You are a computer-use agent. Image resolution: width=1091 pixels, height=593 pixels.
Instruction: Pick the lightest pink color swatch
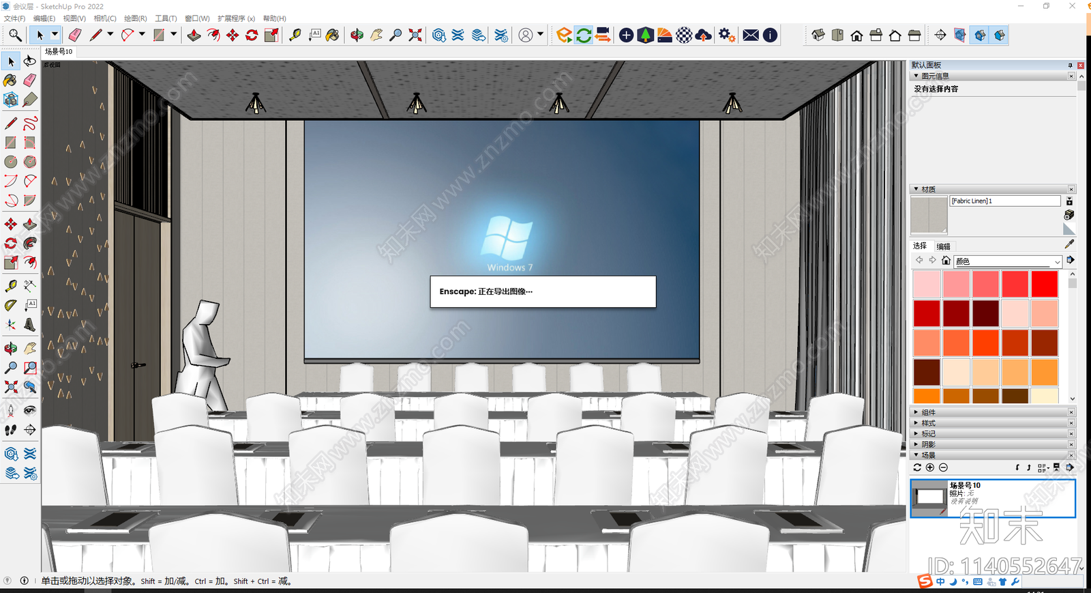pyautogui.click(x=927, y=284)
